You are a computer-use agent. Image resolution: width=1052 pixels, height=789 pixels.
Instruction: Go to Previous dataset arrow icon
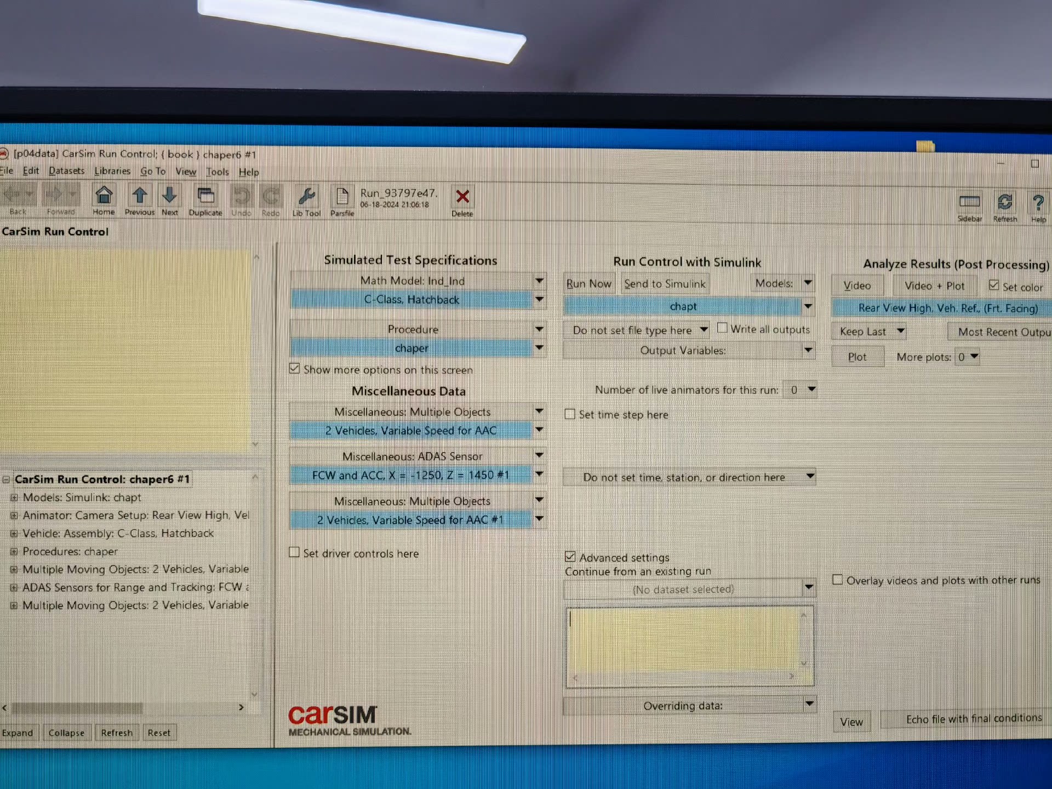coord(140,196)
